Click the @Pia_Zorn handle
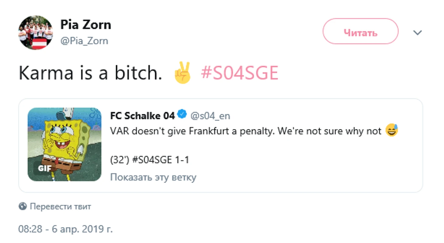The width and height of the screenshot is (444, 243). pos(84,41)
